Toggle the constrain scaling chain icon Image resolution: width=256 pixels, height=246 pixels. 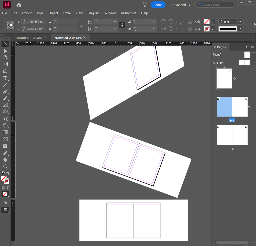122,25
